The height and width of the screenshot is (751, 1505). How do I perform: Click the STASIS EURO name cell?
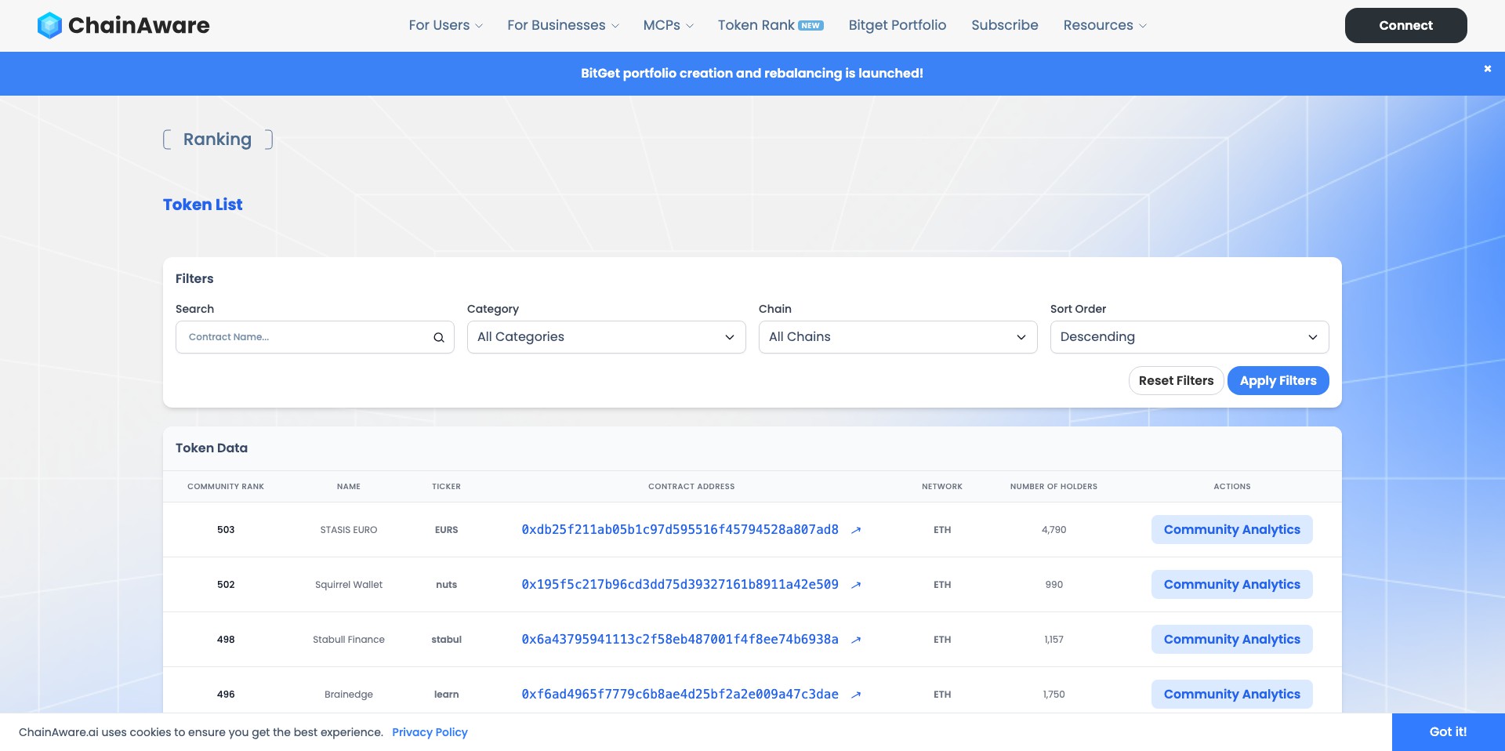[x=349, y=530]
